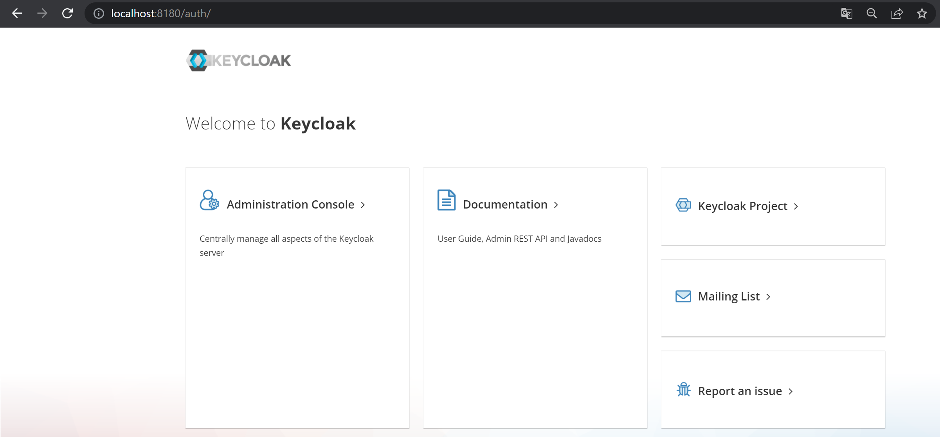Click the browser back arrow
This screenshot has width=940, height=437.
click(17, 13)
